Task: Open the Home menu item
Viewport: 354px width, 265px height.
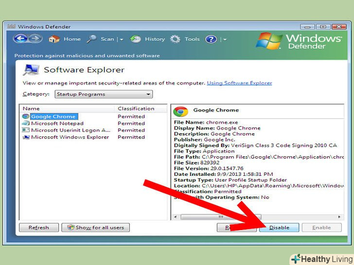Action: [72, 39]
